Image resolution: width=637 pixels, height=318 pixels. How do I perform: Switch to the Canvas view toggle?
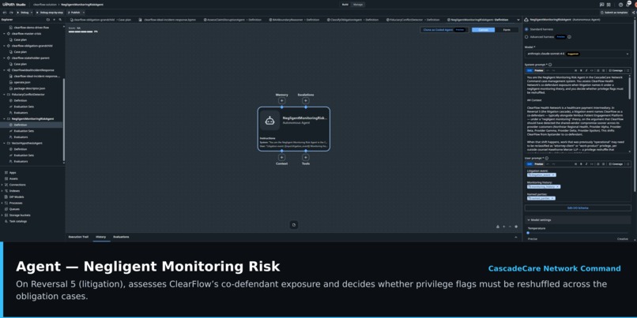[x=483, y=30]
